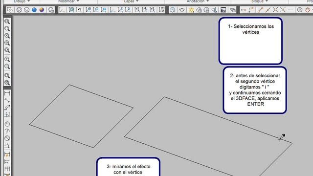Click the Zoom In plus magnifier
Screen dimensions: 313x176
pos(7,59)
